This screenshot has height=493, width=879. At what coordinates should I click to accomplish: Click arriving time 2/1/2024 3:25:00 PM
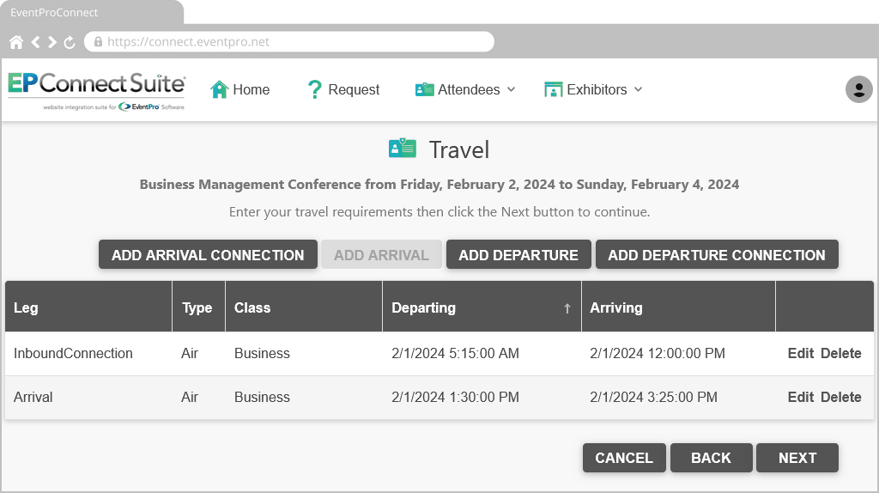tap(653, 397)
